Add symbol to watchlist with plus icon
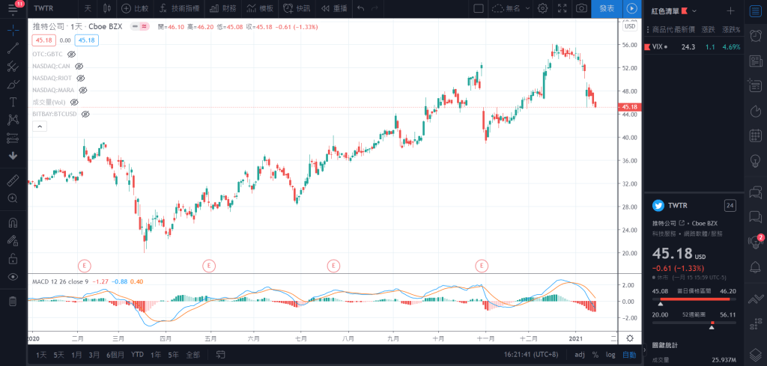 click(730, 11)
